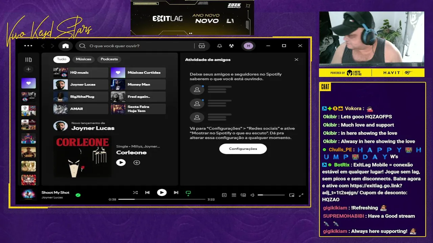Toggle shuffle playback
This screenshot has width=433, height=243.
click(x=135, y=193)
